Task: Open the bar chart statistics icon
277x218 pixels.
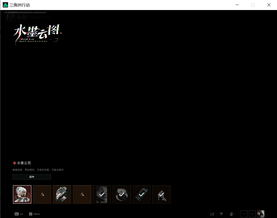Action: tap(212, 214)
